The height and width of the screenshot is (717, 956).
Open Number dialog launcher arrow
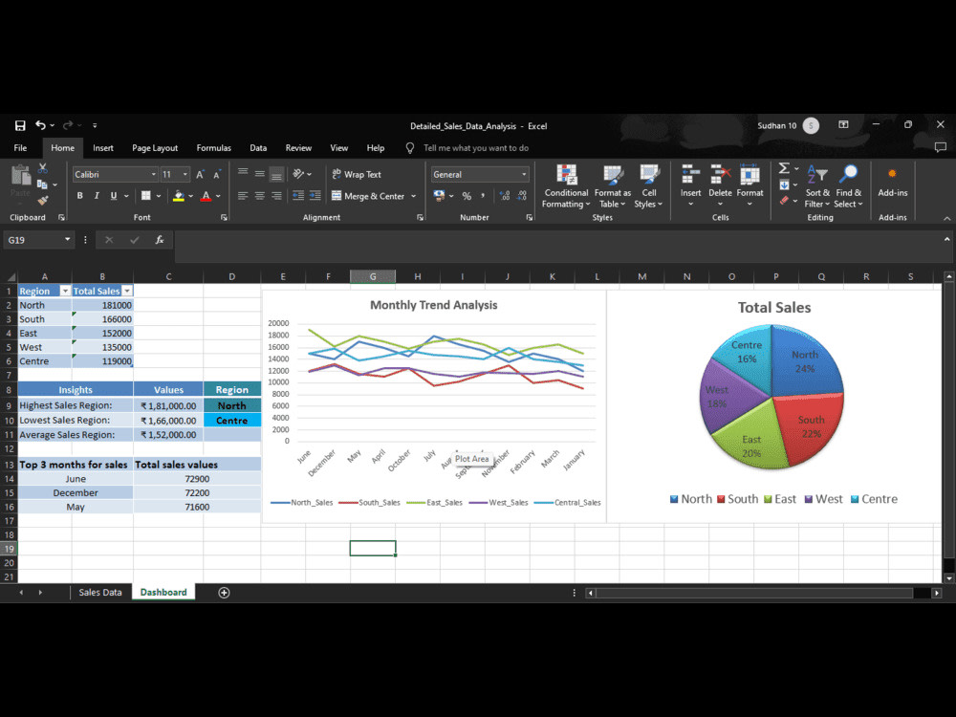(x=530, y=217)
